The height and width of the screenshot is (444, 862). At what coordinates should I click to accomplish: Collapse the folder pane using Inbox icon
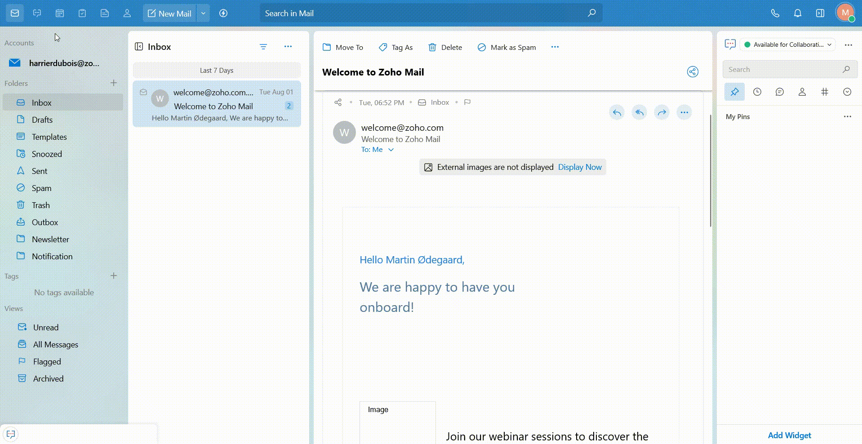[x=139, y=47]
